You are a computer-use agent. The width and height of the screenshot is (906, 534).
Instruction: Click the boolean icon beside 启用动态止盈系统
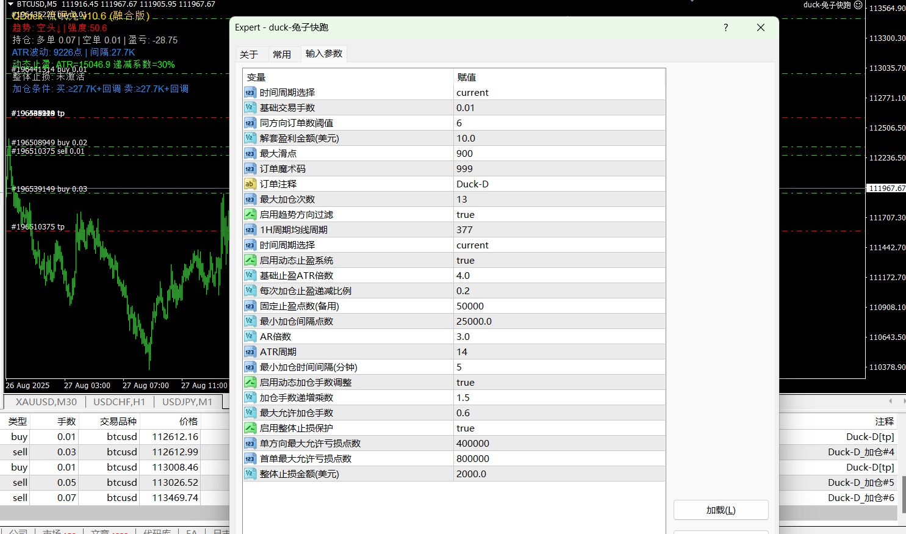coord(250,260)
